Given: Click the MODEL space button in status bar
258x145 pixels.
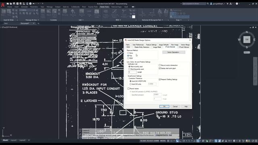Looking at the screenshot, I should tap(163, 141).
